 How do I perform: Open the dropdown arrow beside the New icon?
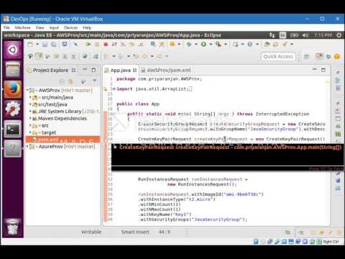[x=37, y=44]
